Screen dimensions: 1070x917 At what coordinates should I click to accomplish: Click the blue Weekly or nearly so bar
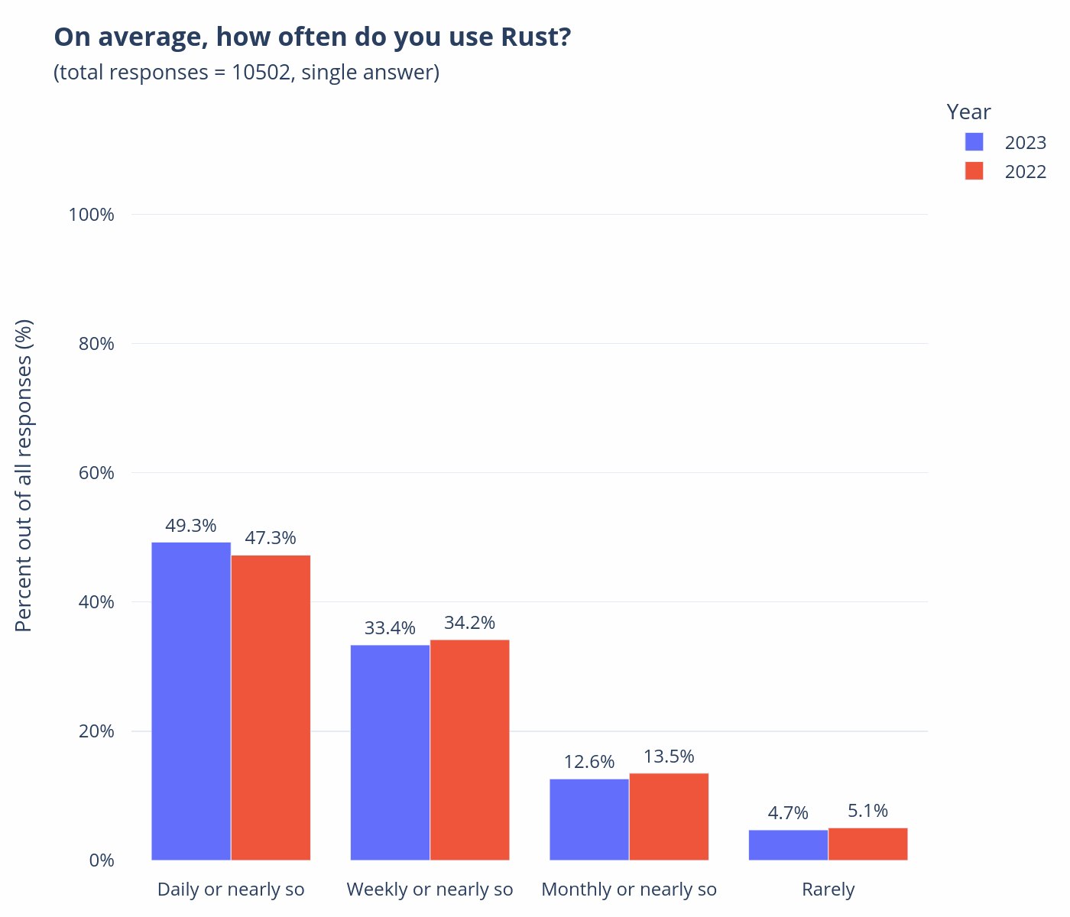(x=390, y=752)
